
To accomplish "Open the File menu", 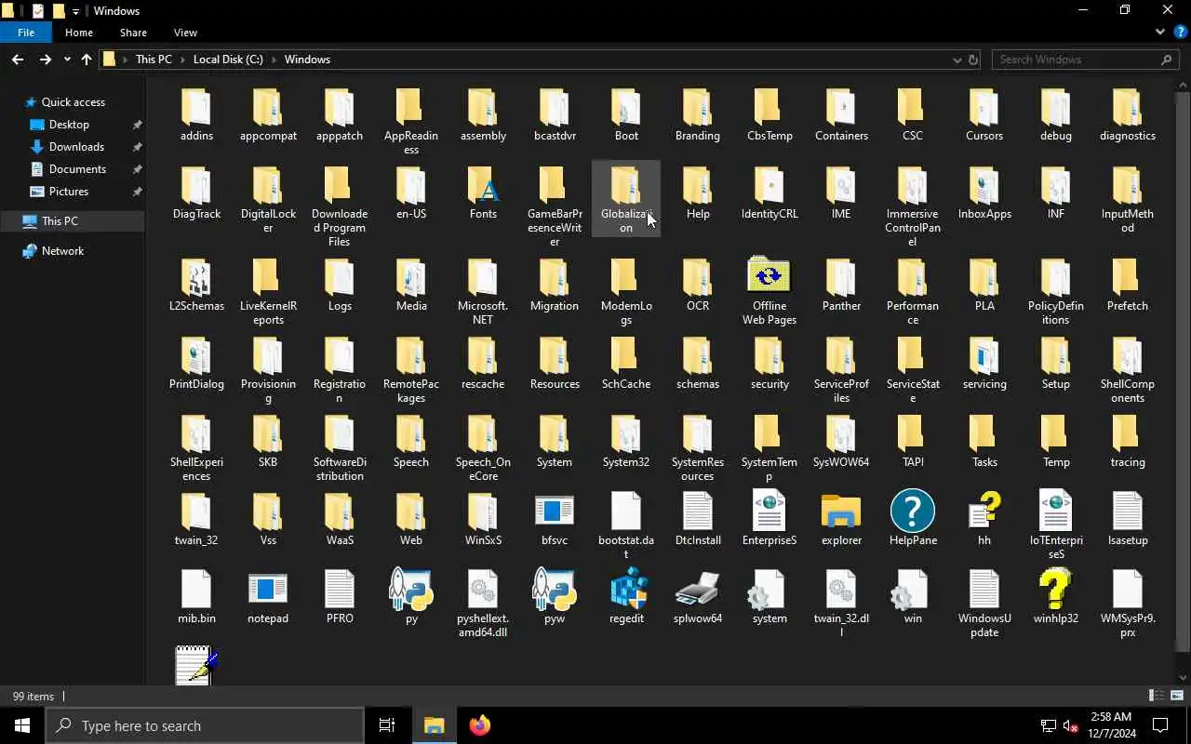I will [26, 33].
